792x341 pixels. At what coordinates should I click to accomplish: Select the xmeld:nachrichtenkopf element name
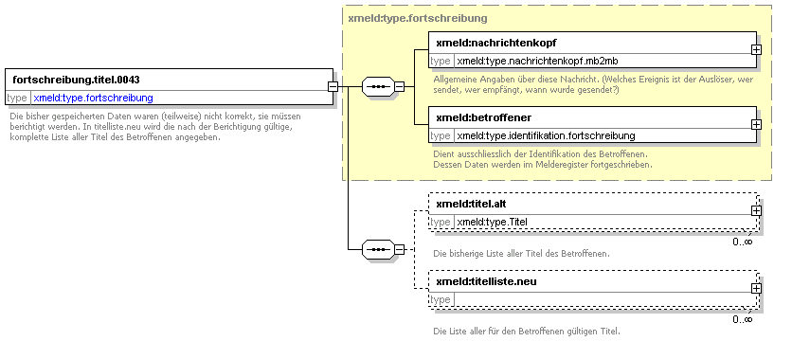point(496,43)
